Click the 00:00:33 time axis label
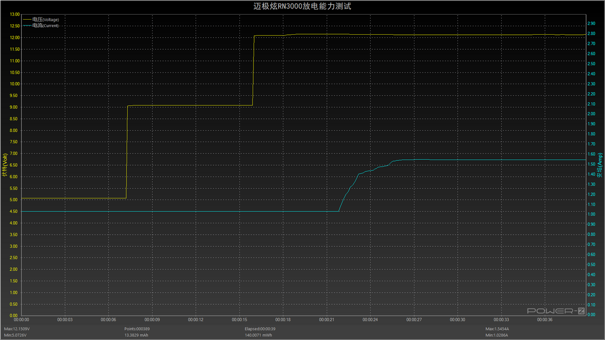This screenshot has height=340, width=605. [x=501, y=320]
